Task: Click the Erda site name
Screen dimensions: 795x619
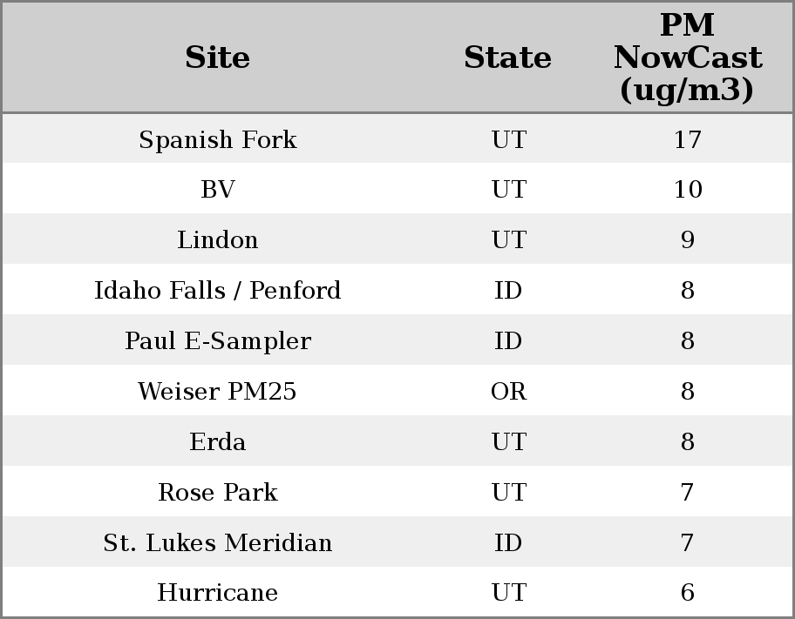Action: click(x=218, y=441)
